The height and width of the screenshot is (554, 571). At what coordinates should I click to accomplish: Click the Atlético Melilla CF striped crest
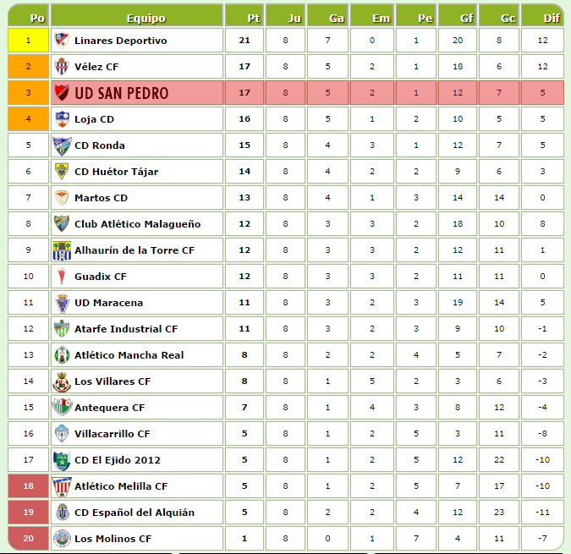62,486
